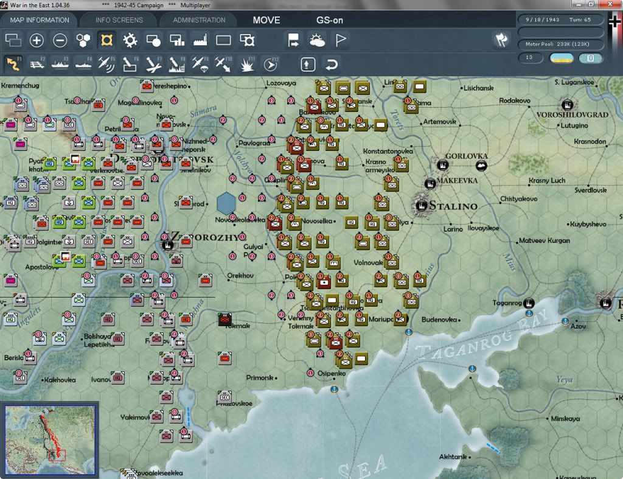Image resolution: width=623 pixels, height=479 pixels.
Task: Open the ADMINISTRATION tab
Action: [199, 20]
